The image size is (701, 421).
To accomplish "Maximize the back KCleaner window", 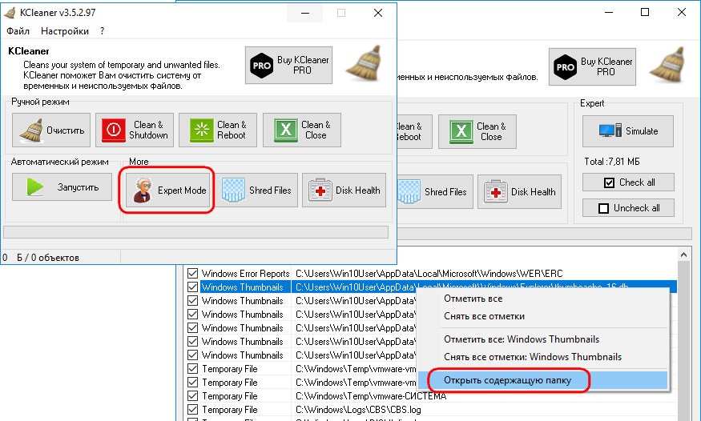I will pyautogui.click(x=645, y=12).
